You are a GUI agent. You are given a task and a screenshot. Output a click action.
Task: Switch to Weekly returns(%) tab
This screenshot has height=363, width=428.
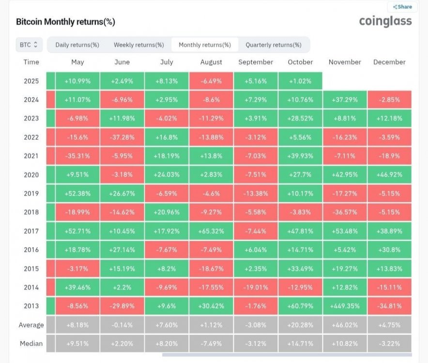point(139,45)
